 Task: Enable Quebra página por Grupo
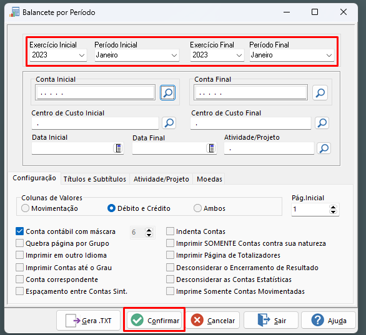tap(19, 243)
